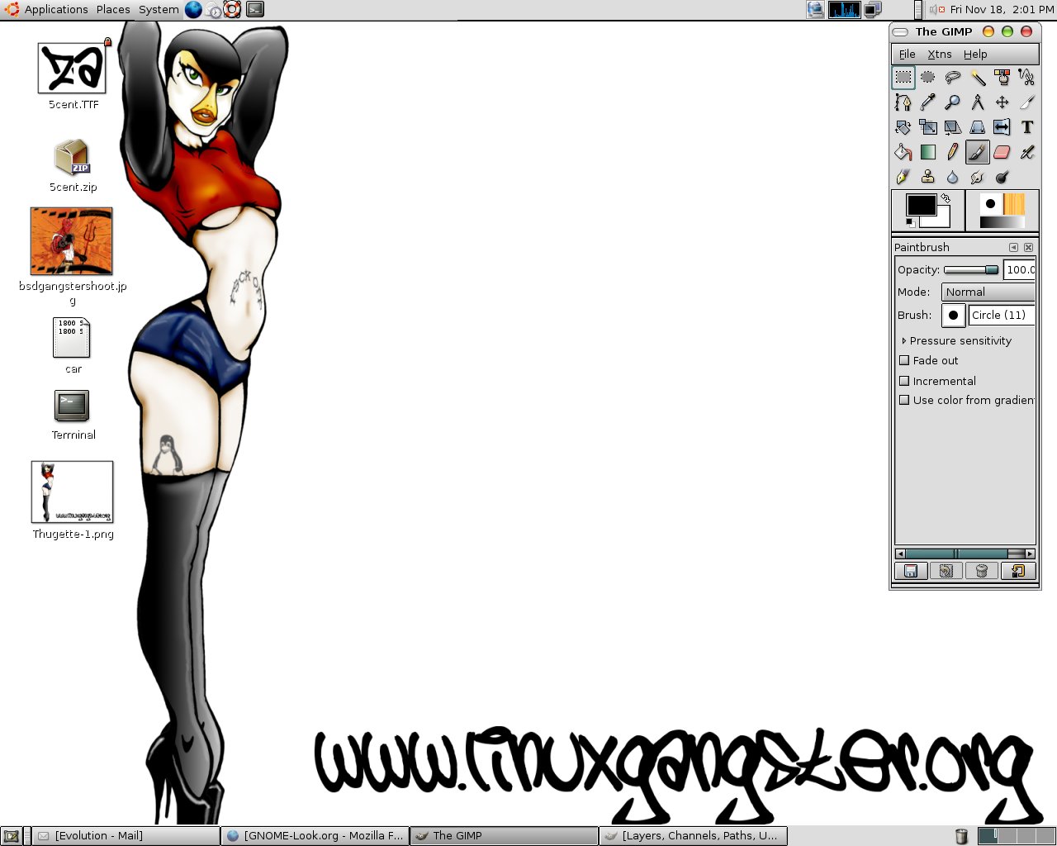This screenshot has width=1057, height=846.
Task: Select the Scale tool
Action: (928, 127)
